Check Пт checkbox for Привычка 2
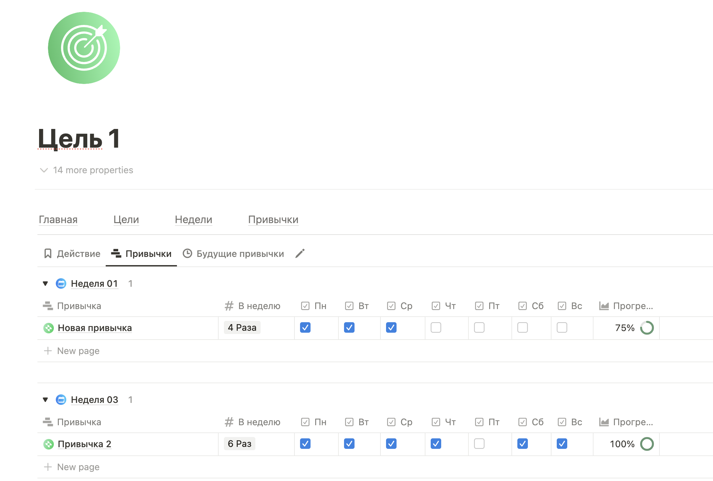Image resolution: width=713 pixels, height=481 pixels. coord(479,444)
